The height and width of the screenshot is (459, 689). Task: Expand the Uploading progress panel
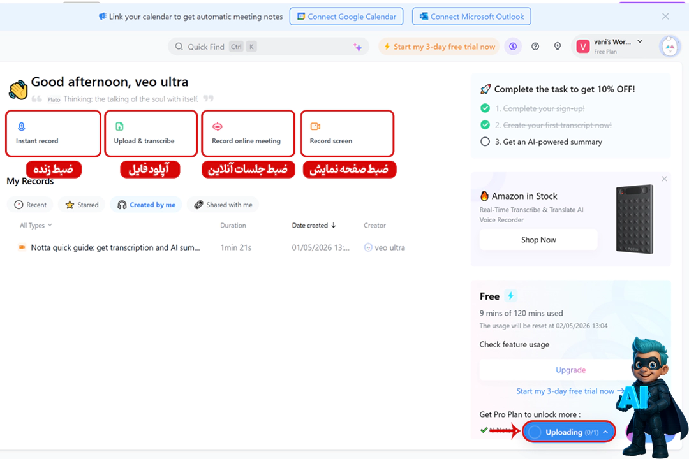tap(605, 432)
